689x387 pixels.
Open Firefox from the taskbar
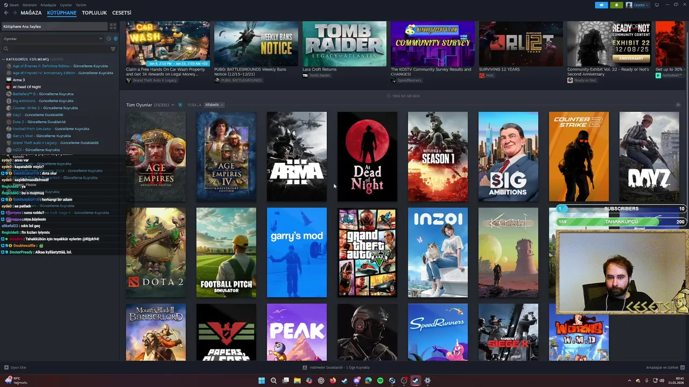pyautogui.click(x=333, y=381)
